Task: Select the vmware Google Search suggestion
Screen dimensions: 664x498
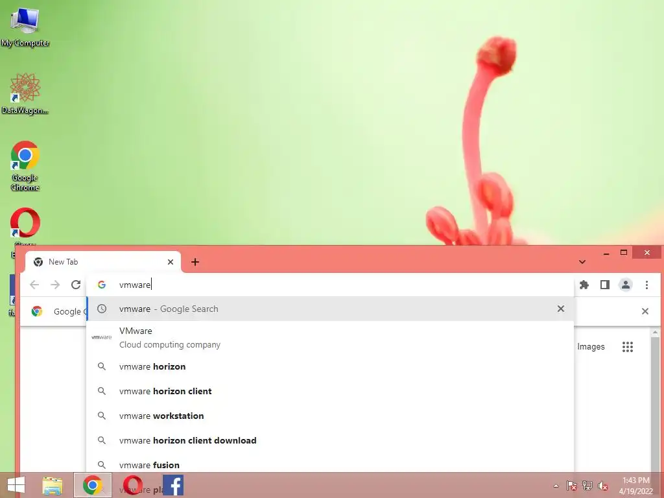Action: (330, 309)
